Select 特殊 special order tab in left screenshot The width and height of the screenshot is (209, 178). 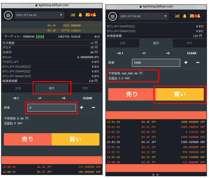click(85, 88)
